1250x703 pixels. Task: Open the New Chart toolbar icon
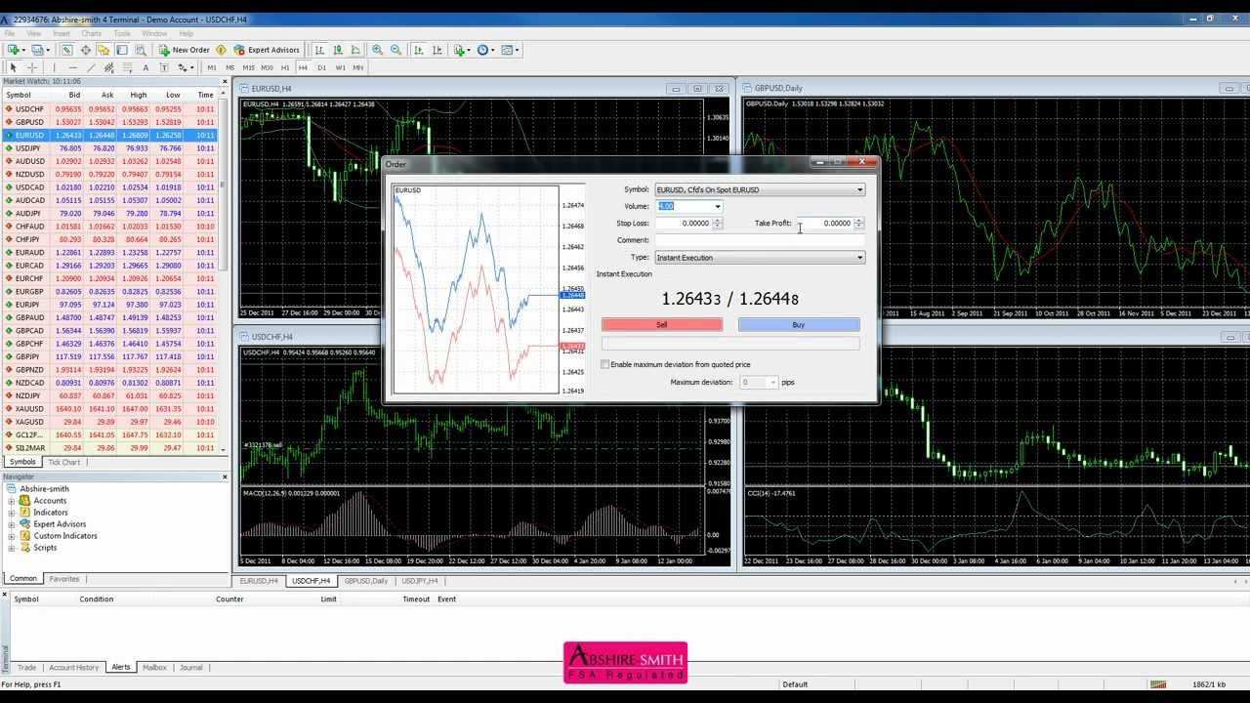[x=14, y=50]
